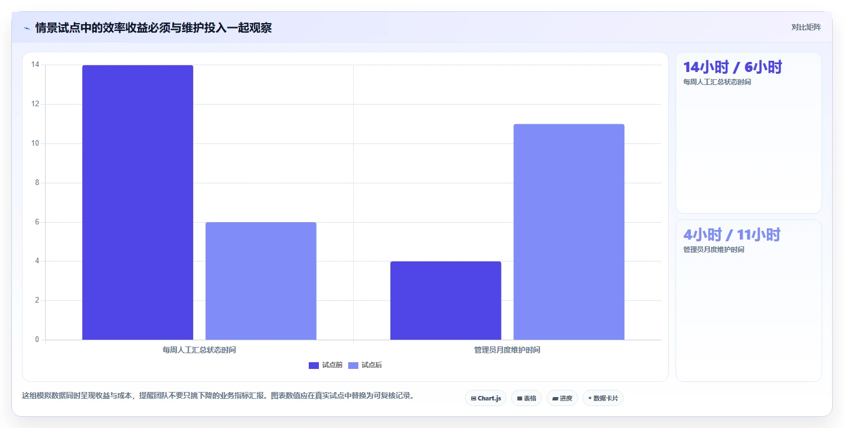Toggle the 试点后 legend swatch
The width and height of the screenshot is (844, 428).
click(x=353, y=366)
